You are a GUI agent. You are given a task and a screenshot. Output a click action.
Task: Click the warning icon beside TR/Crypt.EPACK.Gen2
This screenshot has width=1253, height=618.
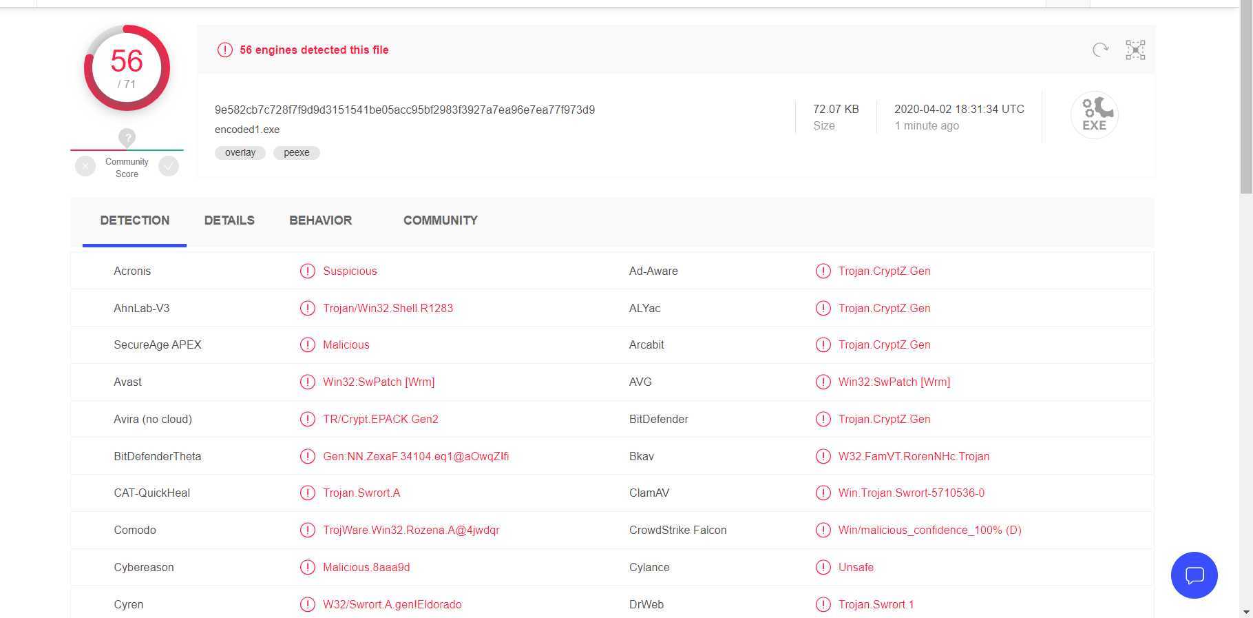[308, 419]
